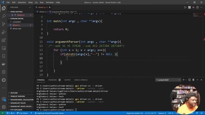This screenshot has height=115, width=205.
Task: Open the Search view in activity bar
Action: (4, 16)
